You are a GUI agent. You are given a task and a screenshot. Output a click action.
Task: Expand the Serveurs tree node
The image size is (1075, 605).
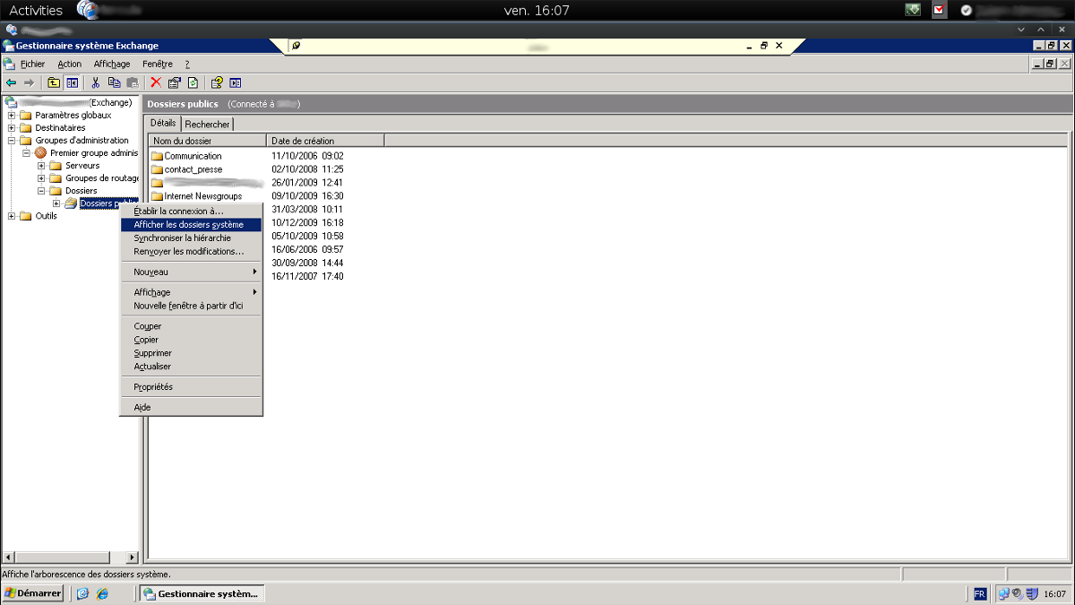coord(41,166)
